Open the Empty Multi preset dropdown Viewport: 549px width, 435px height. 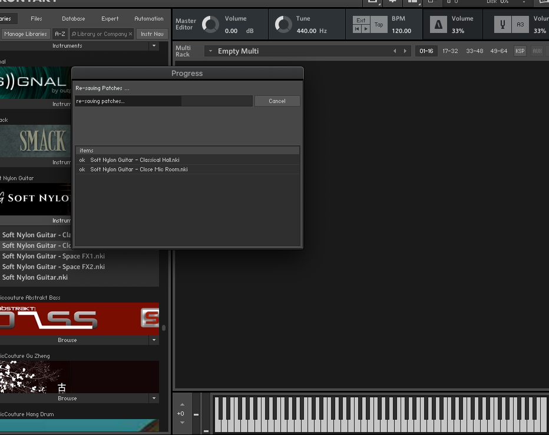210,51
